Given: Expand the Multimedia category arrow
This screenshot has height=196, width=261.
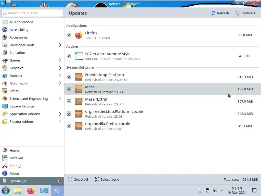Looking at the screenshot, I should tap(60, 83).
